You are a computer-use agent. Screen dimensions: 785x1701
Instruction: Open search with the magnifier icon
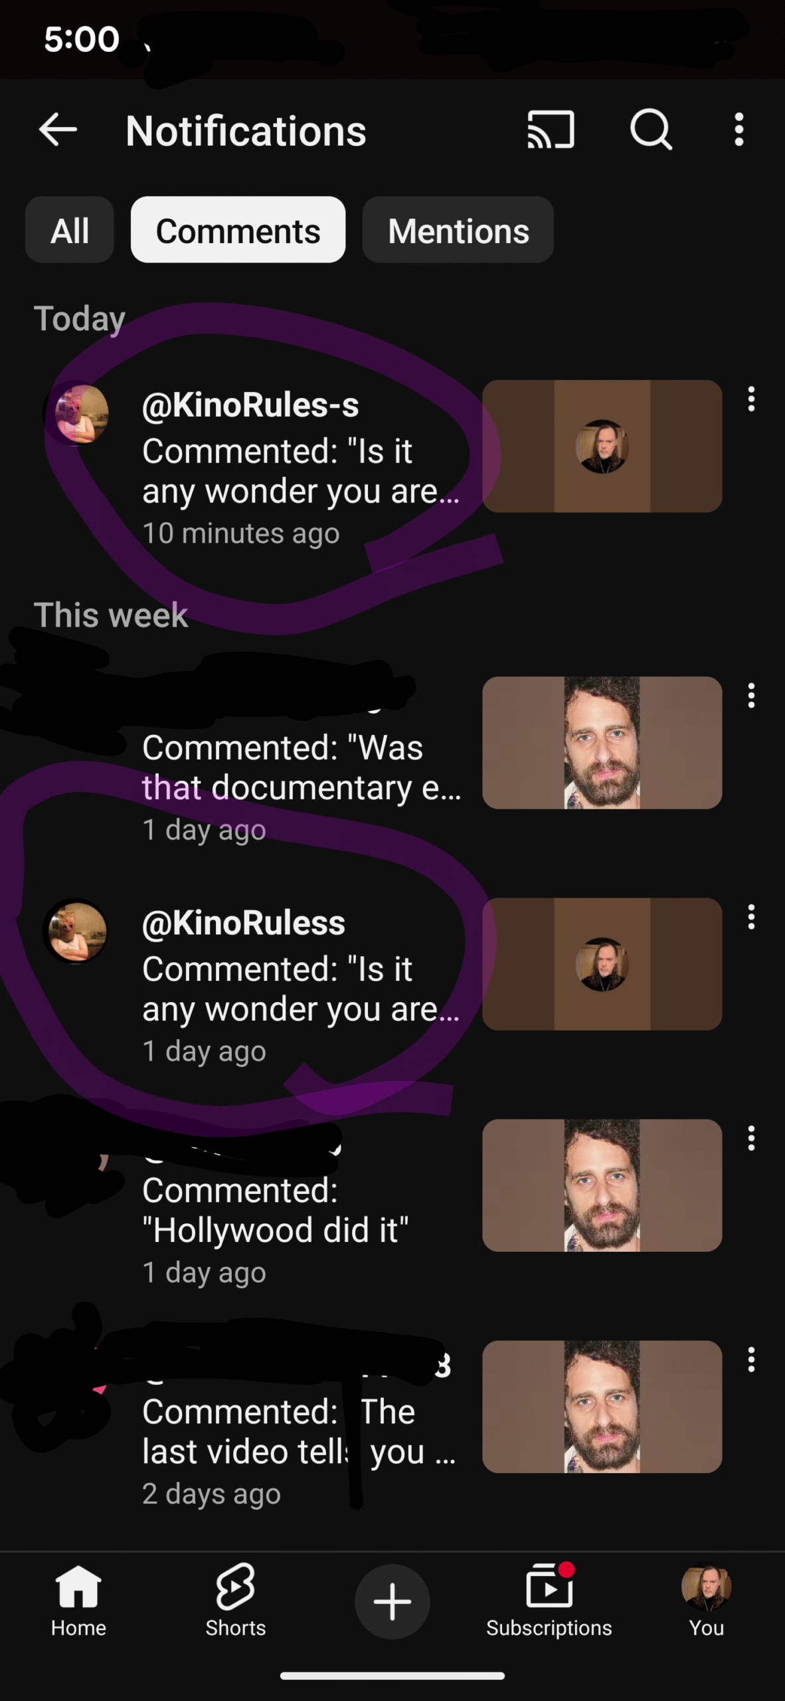[x=651, y=129]
